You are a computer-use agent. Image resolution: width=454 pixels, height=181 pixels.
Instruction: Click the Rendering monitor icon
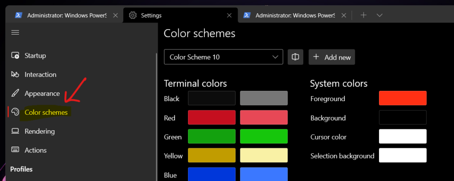(x=16, y=131)
